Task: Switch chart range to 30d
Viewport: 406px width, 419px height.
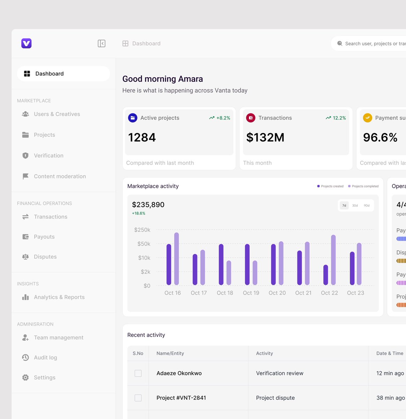Action: [x=355, y=206]
